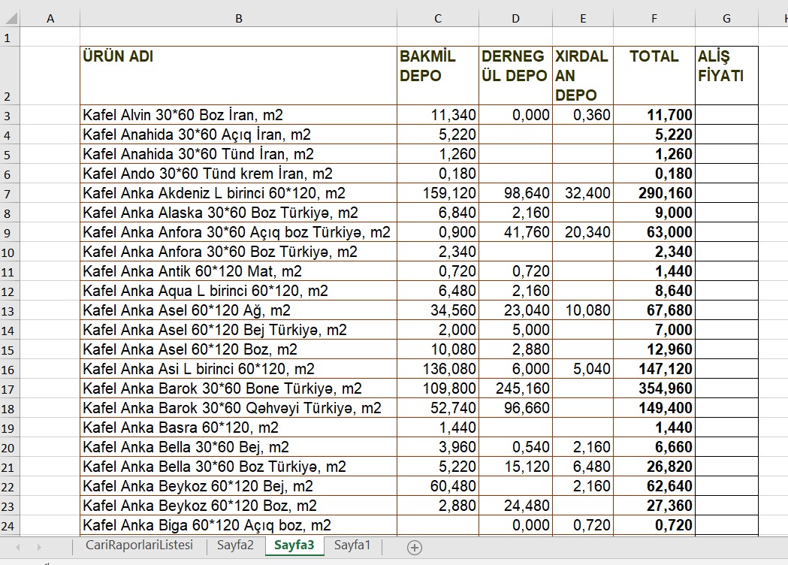
Task: Click the New sheet plus button
Action: [x=414, y=547]
